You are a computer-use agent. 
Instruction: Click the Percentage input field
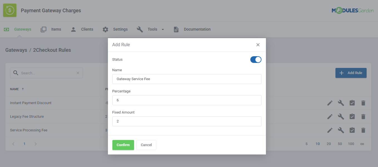tap(187, 100)
